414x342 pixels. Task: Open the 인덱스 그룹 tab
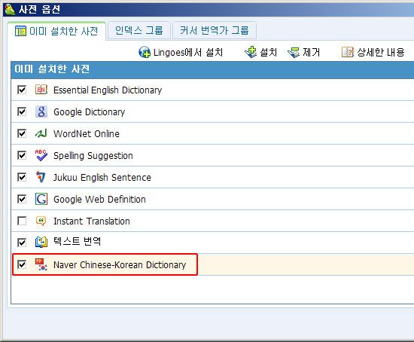[x=139, y=30]
